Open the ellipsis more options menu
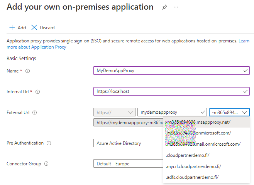This screenshot has width=254, height=185. click(x=176, y=7)
